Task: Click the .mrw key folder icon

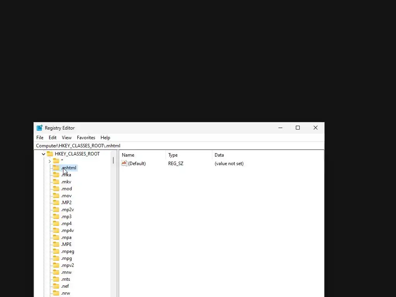Action: [x=56, y=272]
